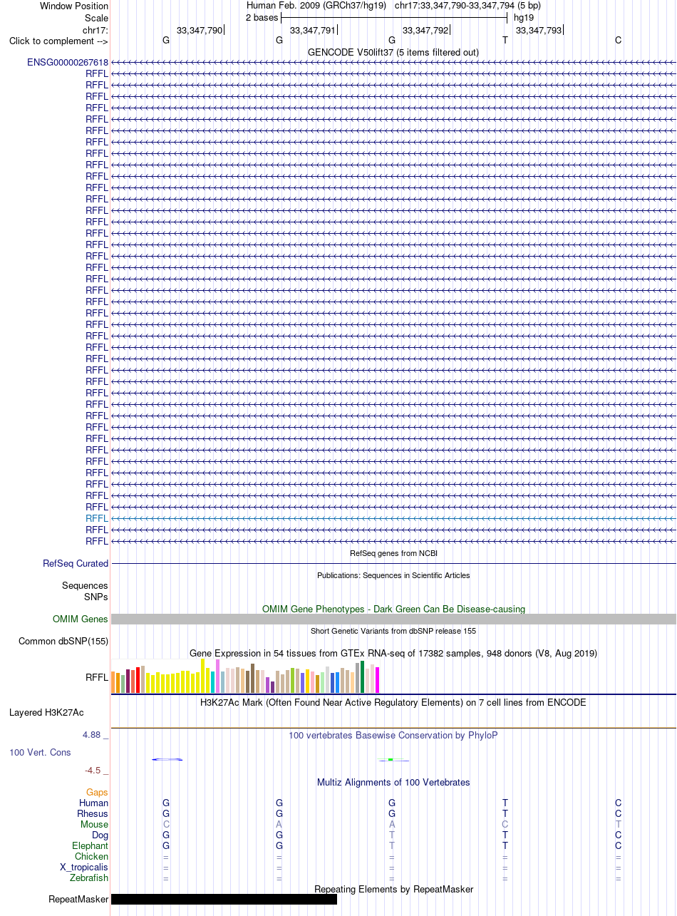Click the Dog species label

point(100,835)
